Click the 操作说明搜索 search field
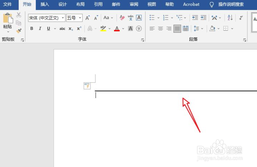 pos(231,4)
